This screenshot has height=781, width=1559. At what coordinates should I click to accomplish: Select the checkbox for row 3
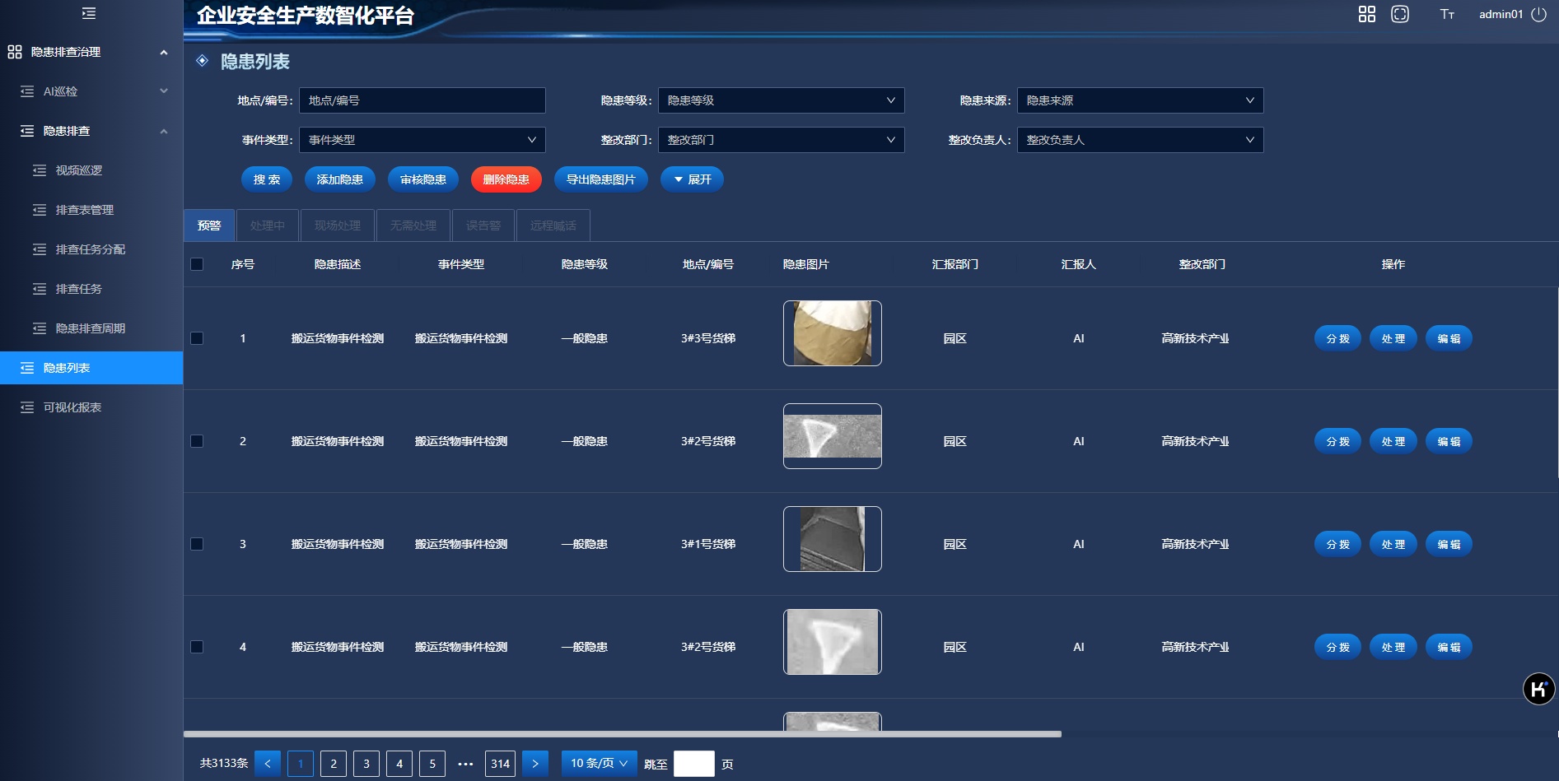197,544
